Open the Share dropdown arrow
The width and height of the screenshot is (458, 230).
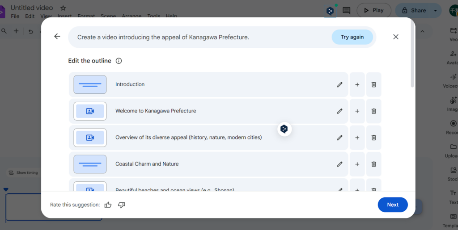[x=436, y=10]
